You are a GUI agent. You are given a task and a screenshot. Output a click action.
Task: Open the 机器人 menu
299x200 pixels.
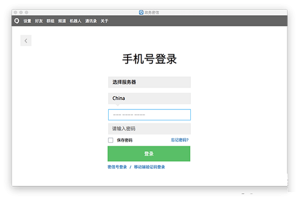point(75,21)
